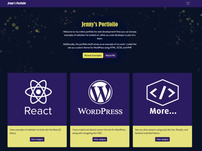
Task: Click the Browse Examples button
Action: click(x=93, y=55)
